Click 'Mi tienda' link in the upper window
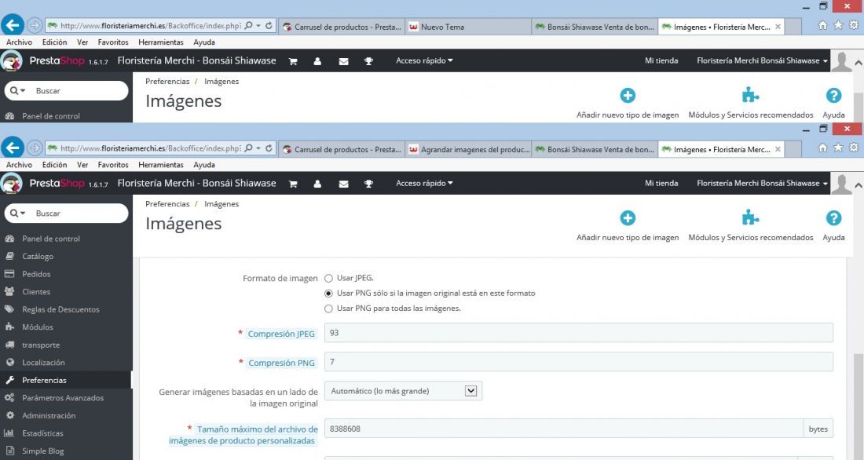Screen dimensions: 864x460 click(x=661, y=60)
